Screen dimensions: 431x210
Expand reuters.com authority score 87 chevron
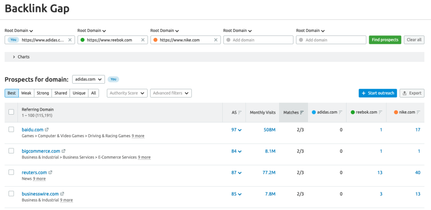pyautogui.click(x=240, y=173)
